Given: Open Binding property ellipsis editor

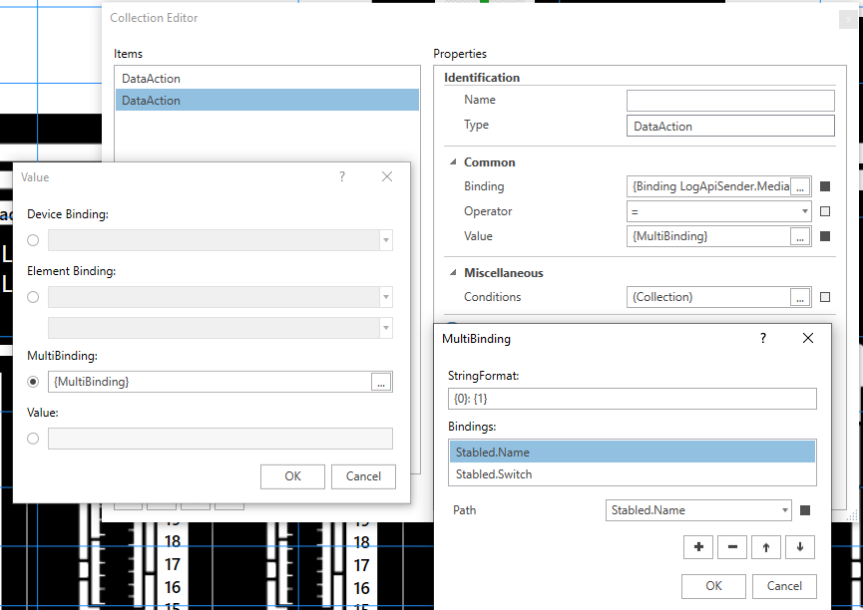Looking at the screenshot, I should pyautogui.click(x=799, y=186).
